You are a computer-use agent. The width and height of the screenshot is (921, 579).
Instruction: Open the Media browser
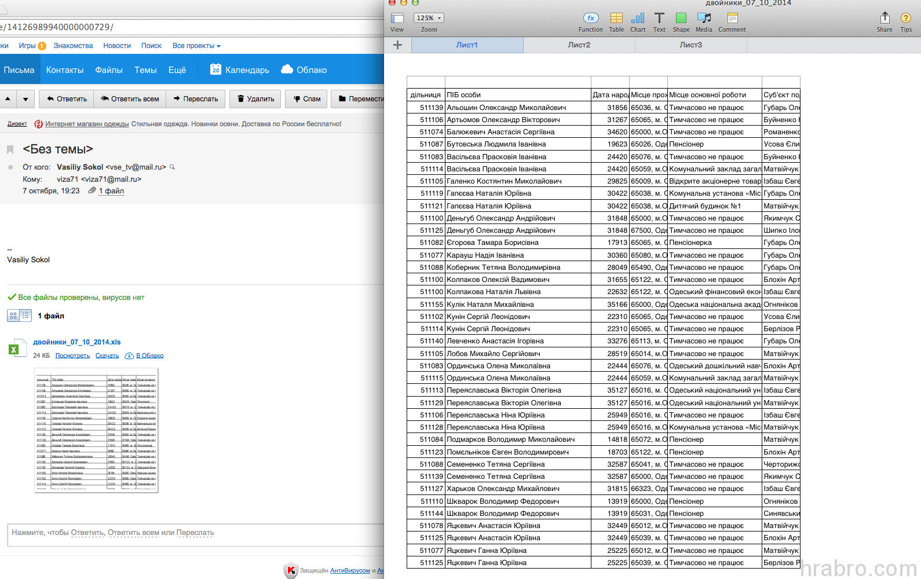pos(704,19)
